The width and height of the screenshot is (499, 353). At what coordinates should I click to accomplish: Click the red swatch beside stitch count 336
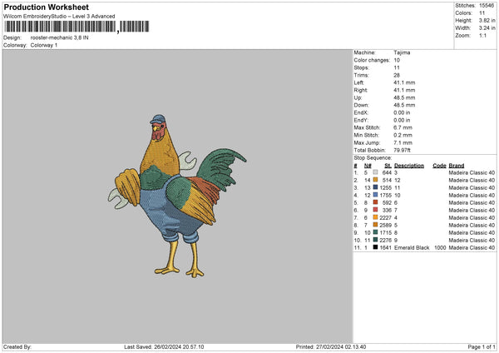pos(376,210)
